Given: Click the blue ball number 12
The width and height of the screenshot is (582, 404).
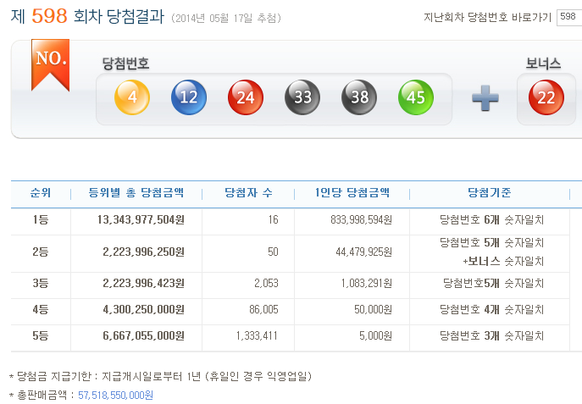Looking at the screenshot, I should point(189,97).
